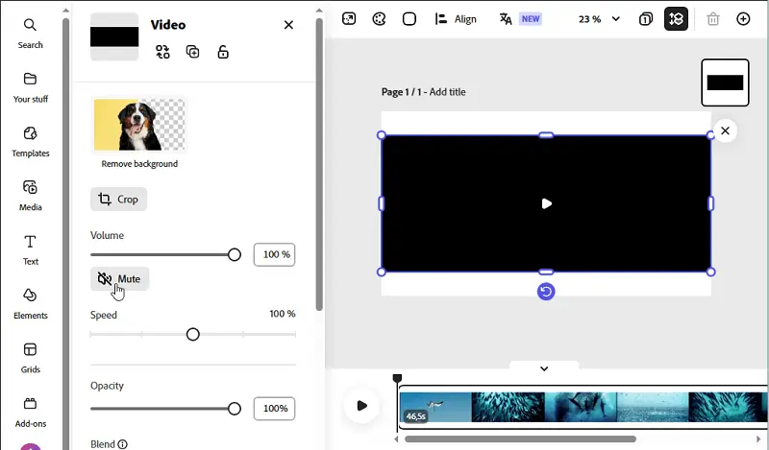Click the Translate icon marked NEW
This screenshot has width=769, height=450.
[x=506, y=18]
